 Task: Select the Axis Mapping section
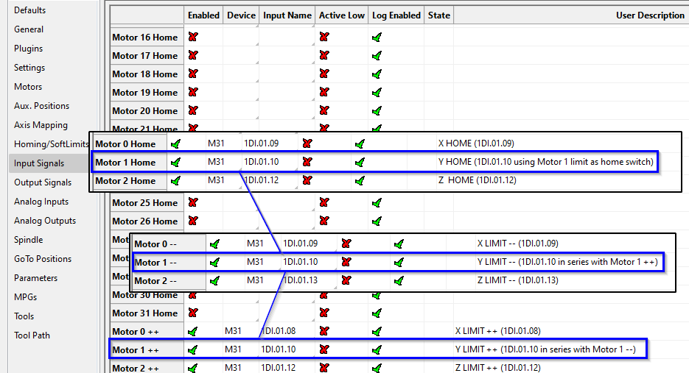tap(41, 125)
